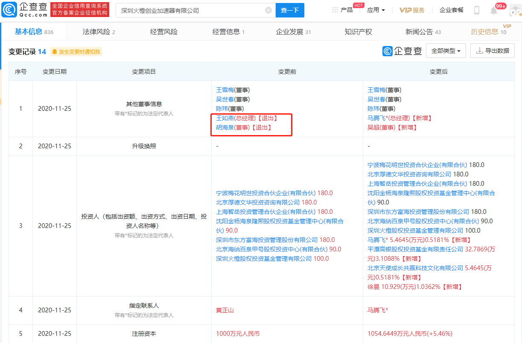Select the 1000万元人民币 capital value
This screenshot has height=343, width=522.
pos(238,334)
